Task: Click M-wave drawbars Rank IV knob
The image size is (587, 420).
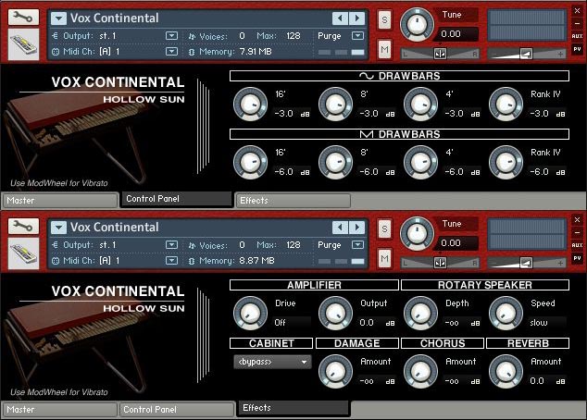Action: click(506, 163)
